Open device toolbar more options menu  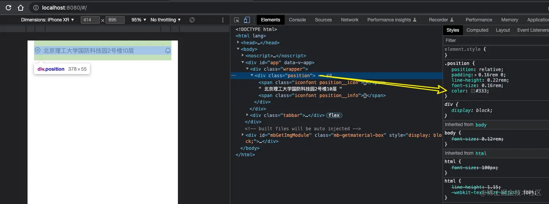coord(223,20)
